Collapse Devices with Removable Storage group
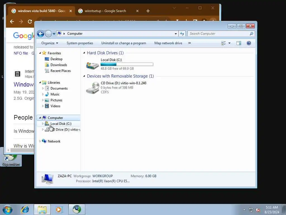The width and height of the screenshot is (286, 215). tap(84, 76)
